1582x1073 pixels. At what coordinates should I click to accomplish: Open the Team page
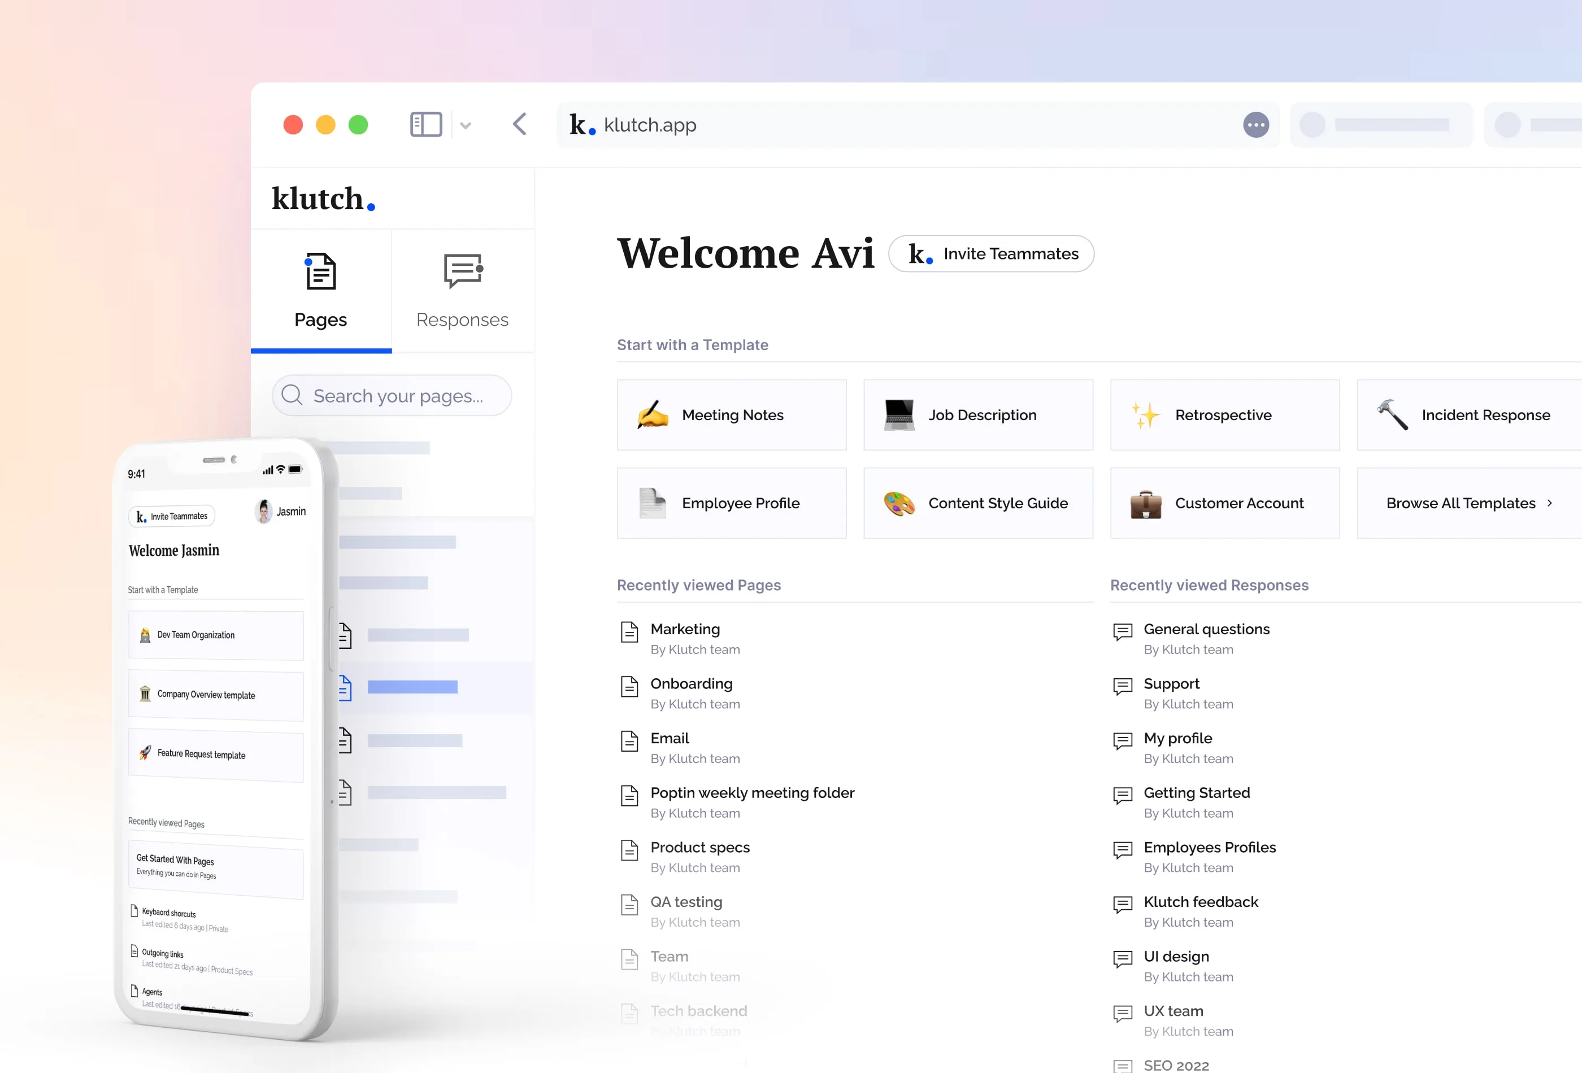click(669, 956)
